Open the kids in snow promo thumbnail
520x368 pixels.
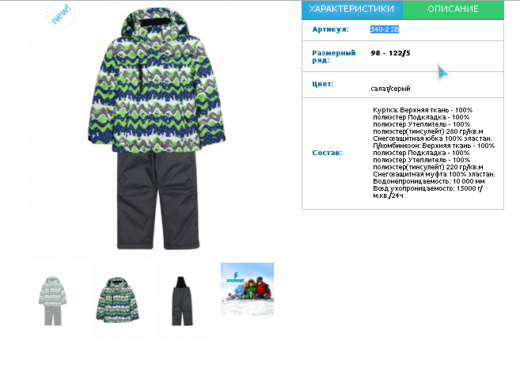point(248,289)
